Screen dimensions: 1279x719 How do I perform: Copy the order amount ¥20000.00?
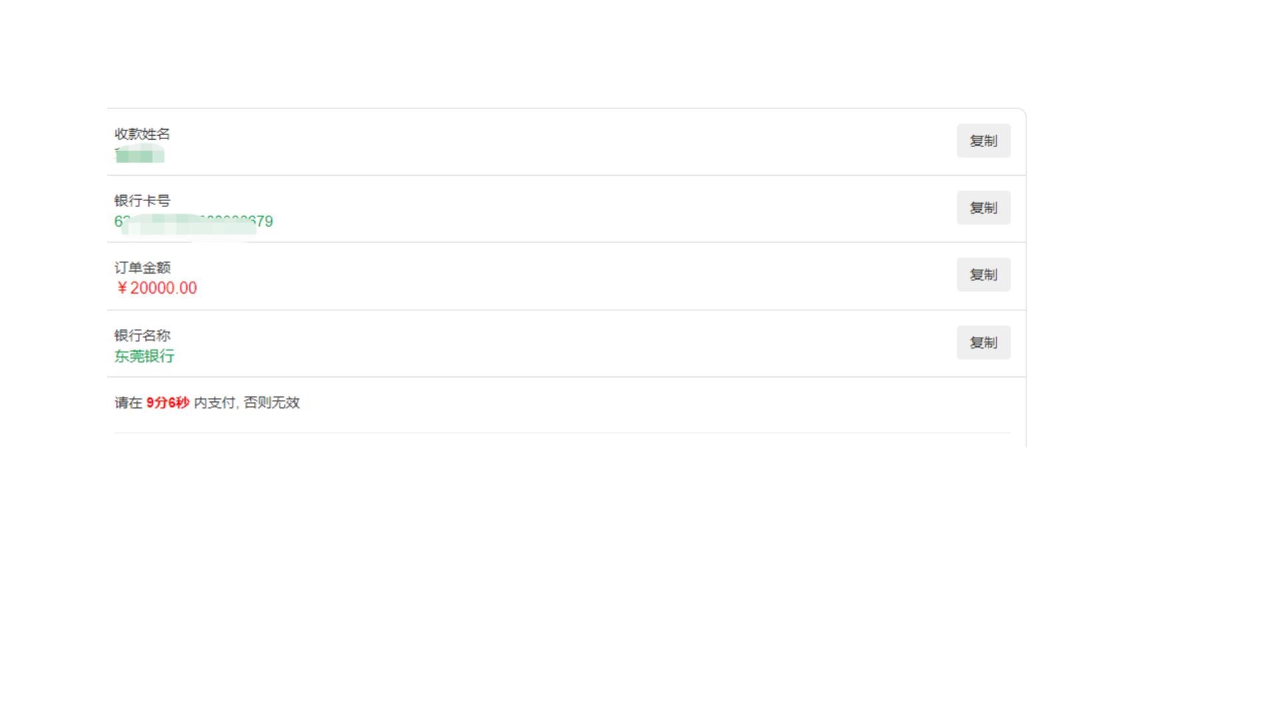point(983,275)
